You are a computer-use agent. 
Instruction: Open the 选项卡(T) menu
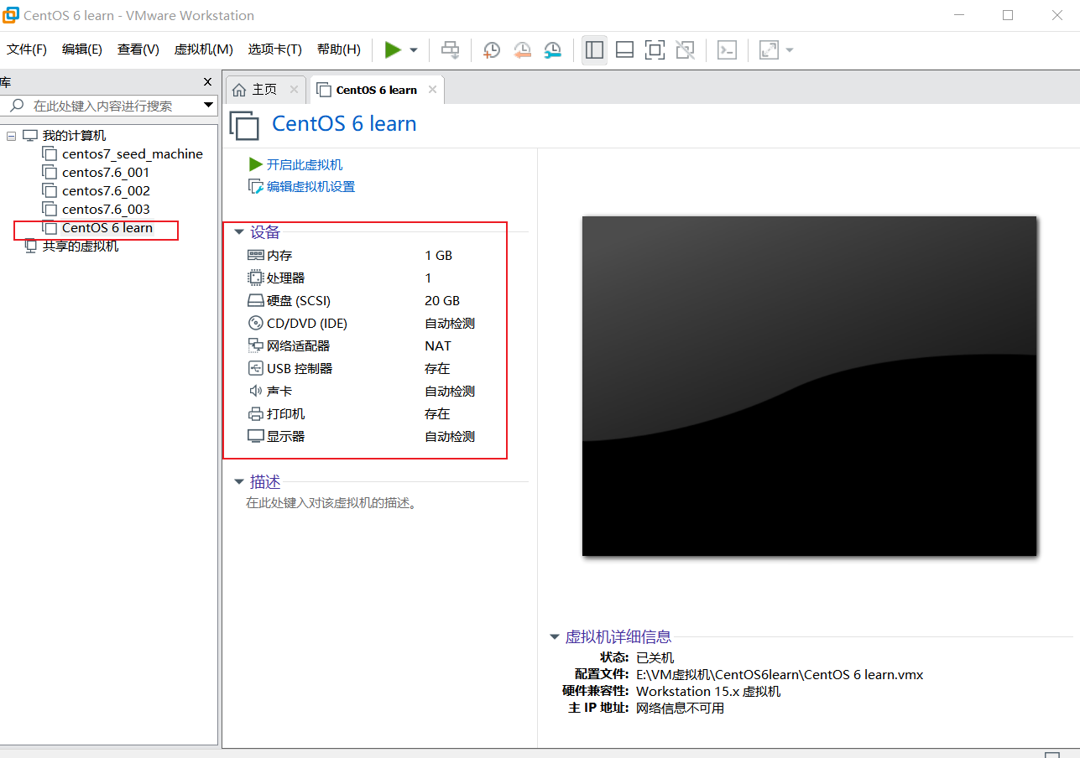(x=274, y=49)
